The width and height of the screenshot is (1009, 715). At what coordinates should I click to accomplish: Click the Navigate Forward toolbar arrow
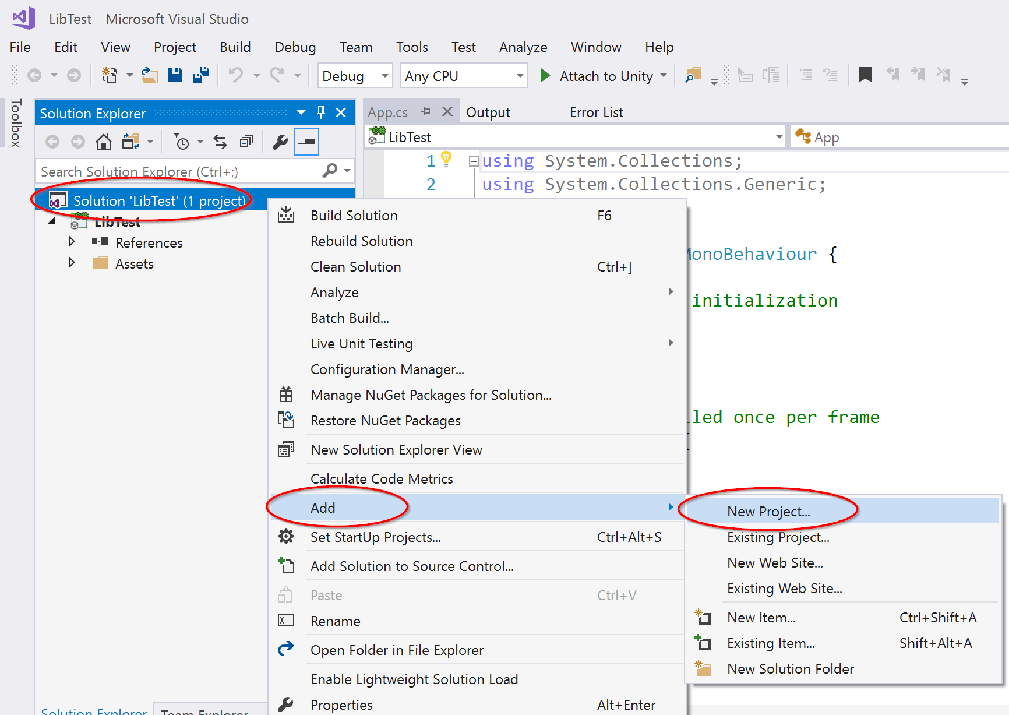(x=74, y=76)
